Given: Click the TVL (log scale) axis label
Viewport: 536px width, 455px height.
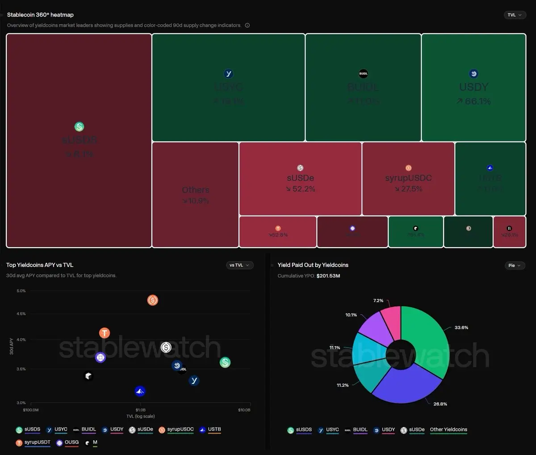Looking at the screenshot, I should (140, 416).
